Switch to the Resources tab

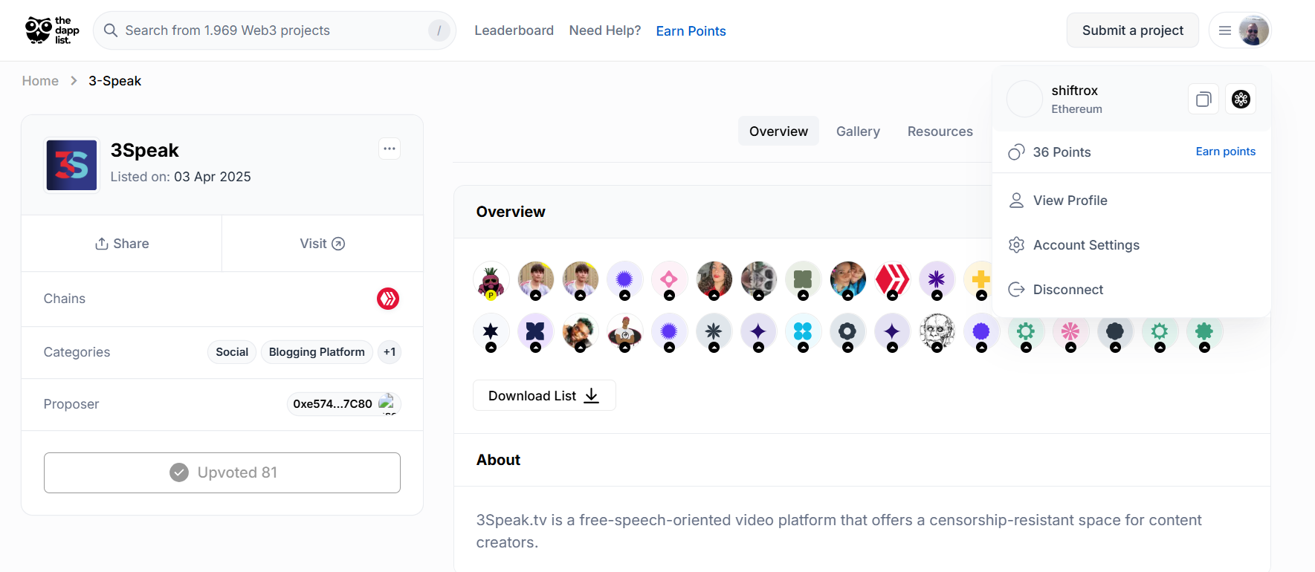(940, 131)
